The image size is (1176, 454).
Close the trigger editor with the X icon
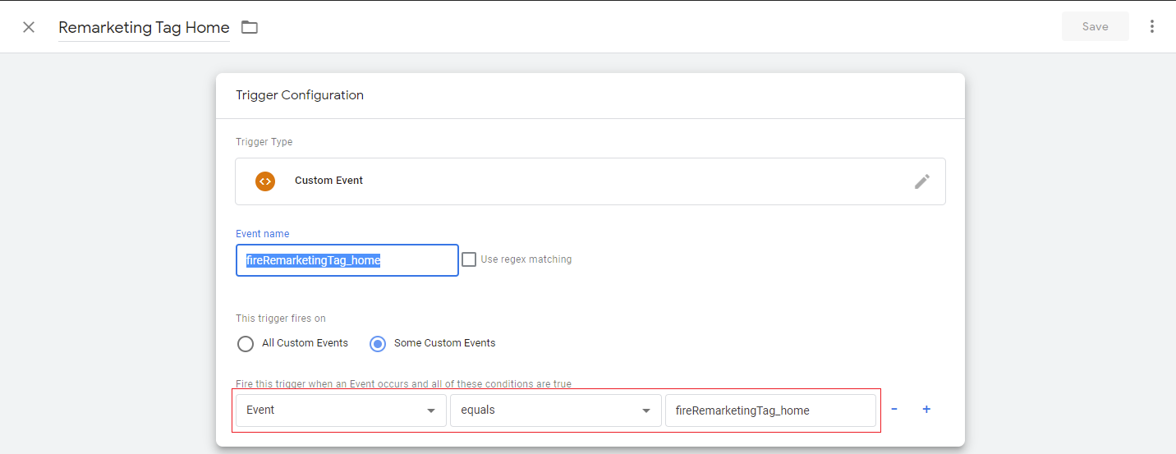29,27
